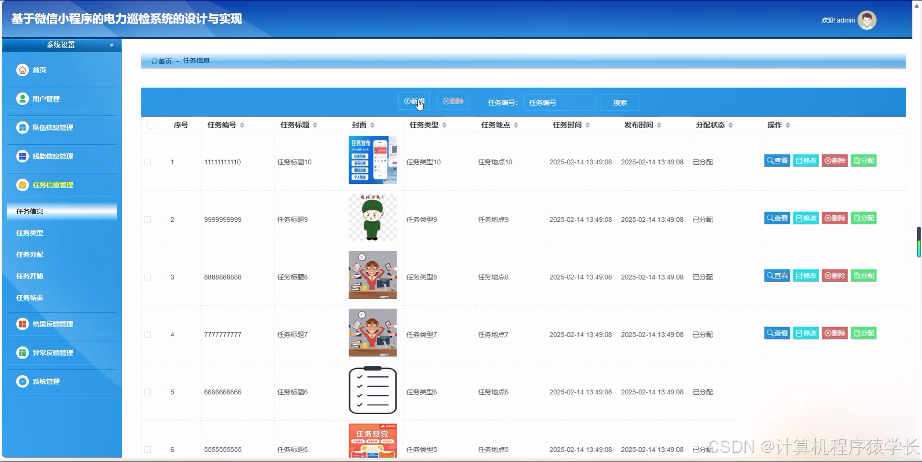Open 任务信息 submenu item
922x462 pixels.
(62, 211)
